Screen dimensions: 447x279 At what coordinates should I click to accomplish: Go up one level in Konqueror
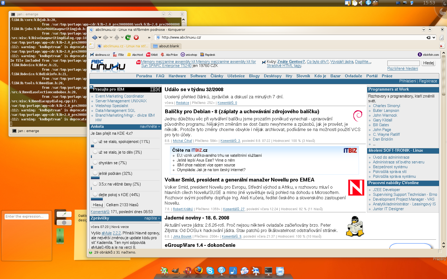coord(117,37)
